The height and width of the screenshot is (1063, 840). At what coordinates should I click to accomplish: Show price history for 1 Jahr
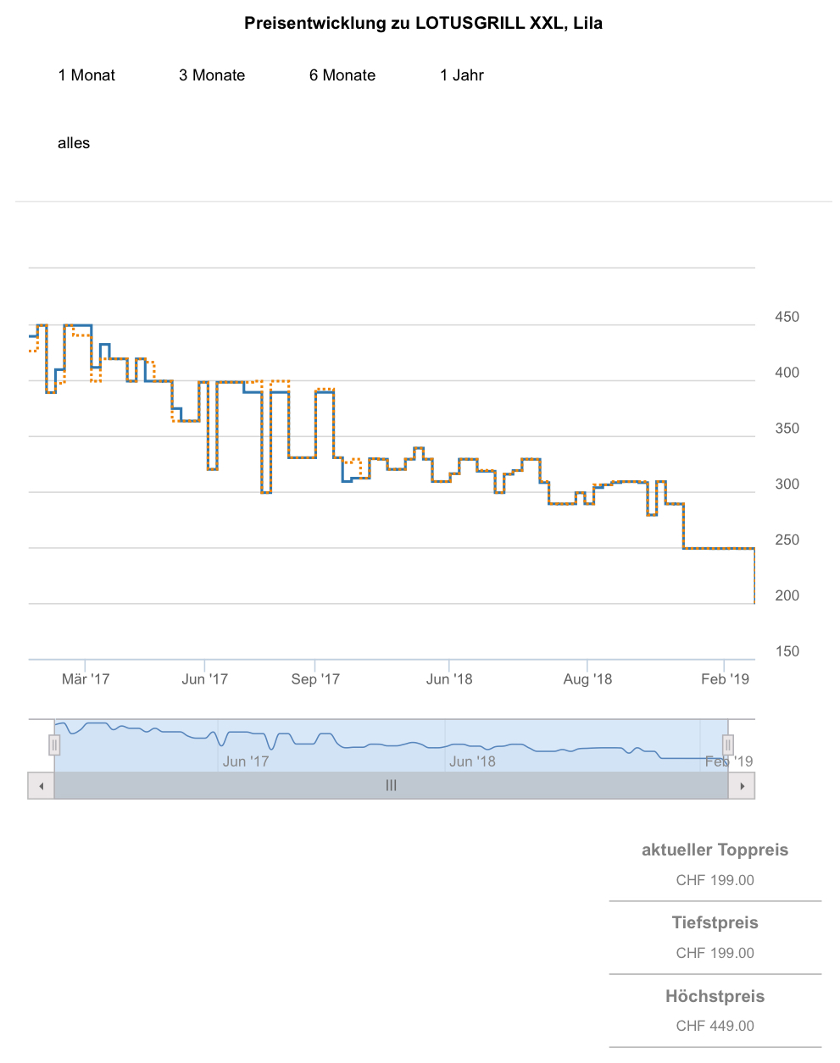click(462, 75)
